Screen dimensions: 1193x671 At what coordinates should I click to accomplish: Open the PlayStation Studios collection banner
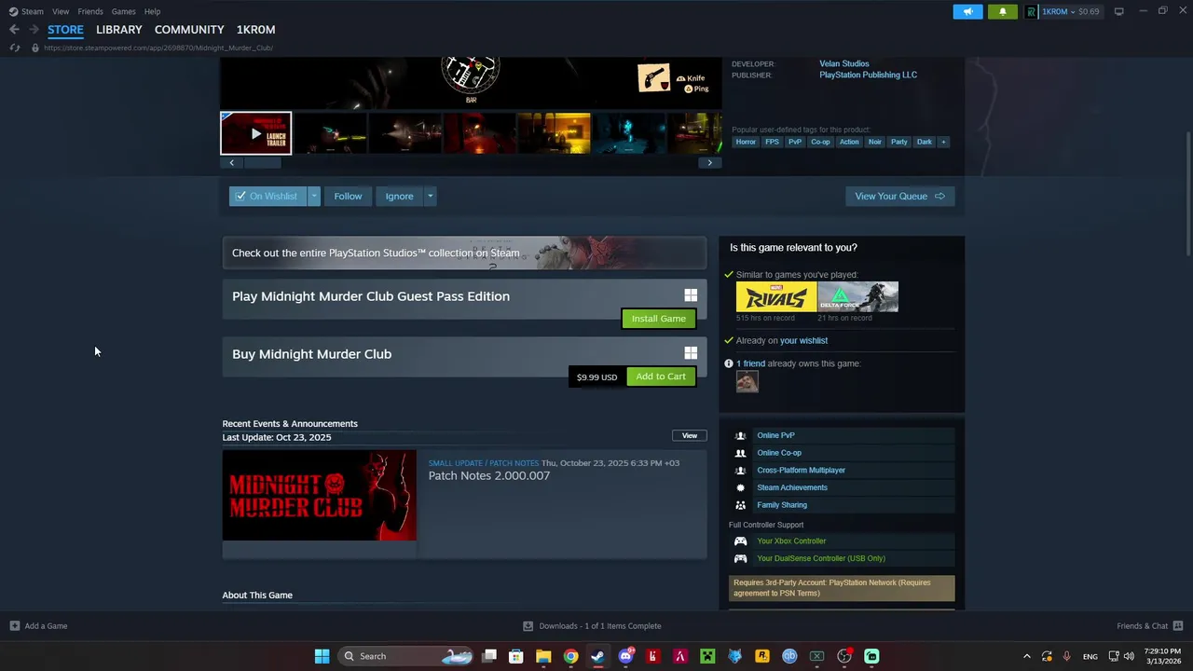(x=464, y=253)
